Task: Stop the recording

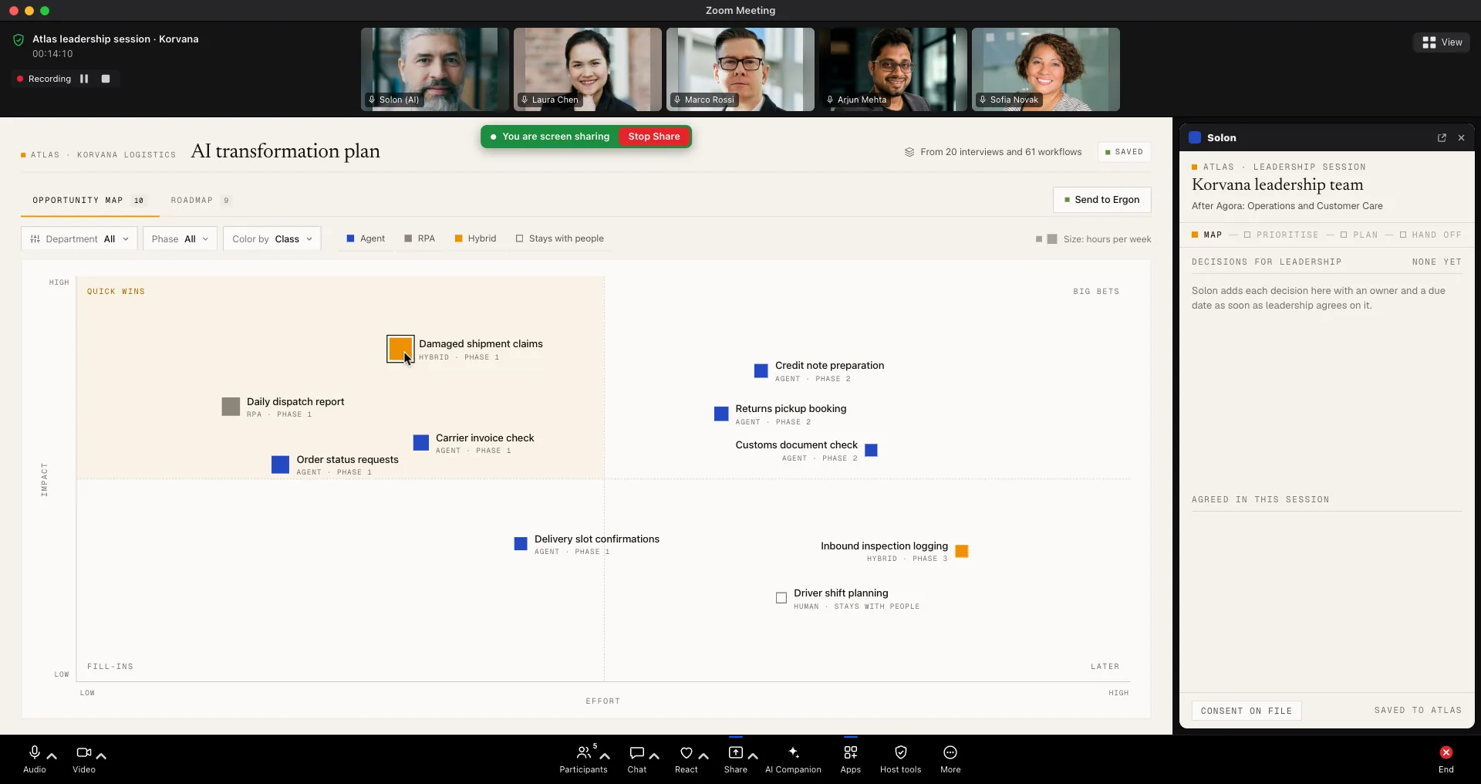Action: click(x=106, y=79)
